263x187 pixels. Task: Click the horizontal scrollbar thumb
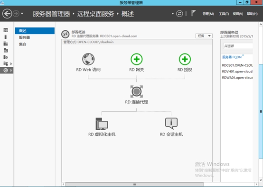(x=134, y=185)
